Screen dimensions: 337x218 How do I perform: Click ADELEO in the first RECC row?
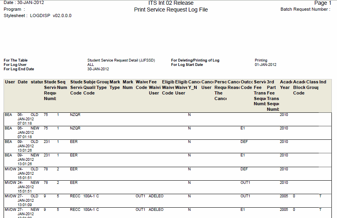156,196
